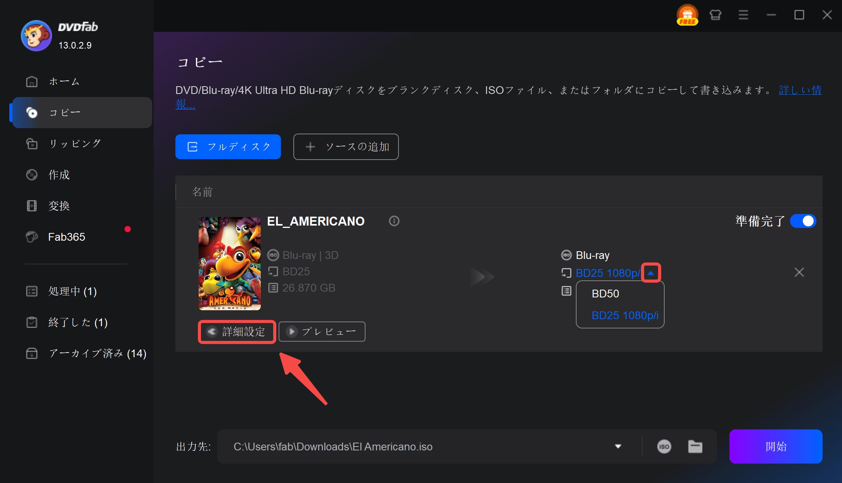
Task: Show info for EL_AMERICANO
Action: (x=394, y=221)
